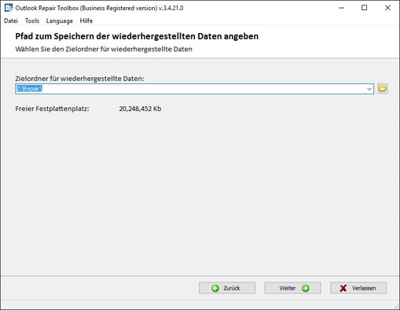Minimize the Outlook Repair Toolbox window
The width and height of the screenshot is (400, 310).
click(341, 8)
